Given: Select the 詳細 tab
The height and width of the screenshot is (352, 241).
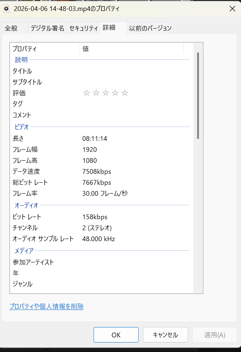Looking at the screenshot, I should (x=113, y=27).
